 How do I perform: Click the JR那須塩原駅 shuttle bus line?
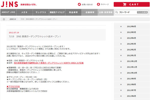point(27,91)
